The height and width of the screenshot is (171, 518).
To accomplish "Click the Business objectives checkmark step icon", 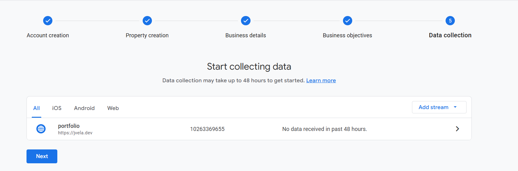I will pos(348,21).
